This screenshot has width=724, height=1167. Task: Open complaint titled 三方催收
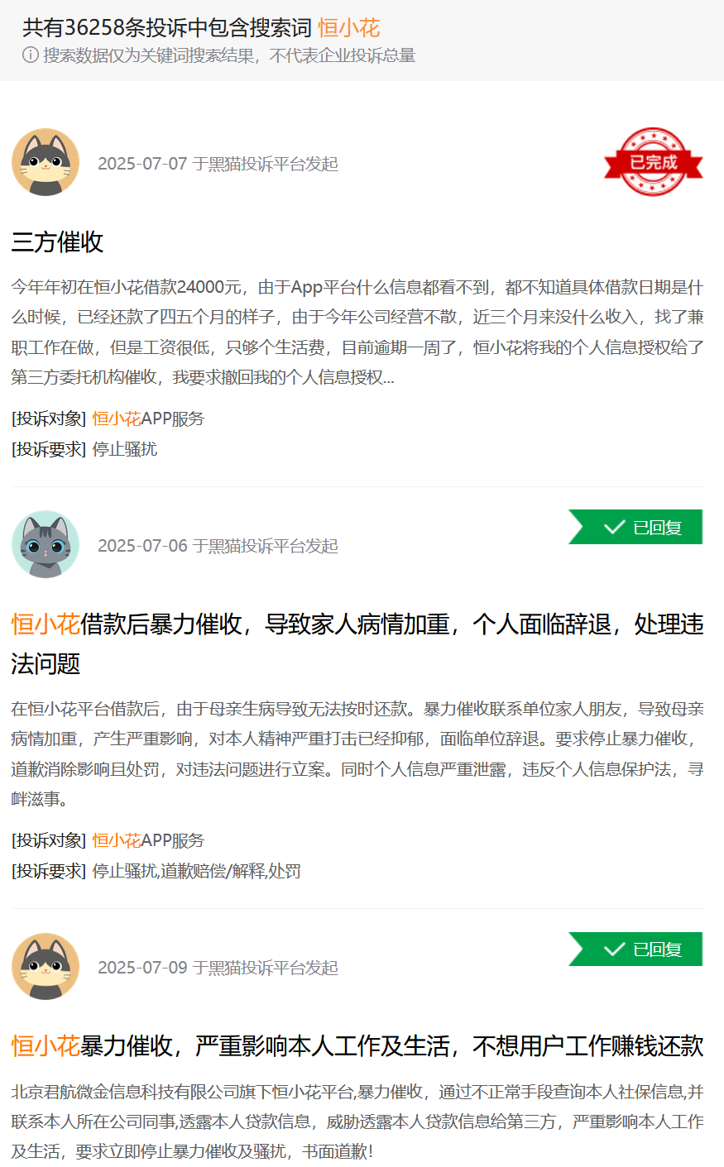pyautogui.click(x=57, y=242)
